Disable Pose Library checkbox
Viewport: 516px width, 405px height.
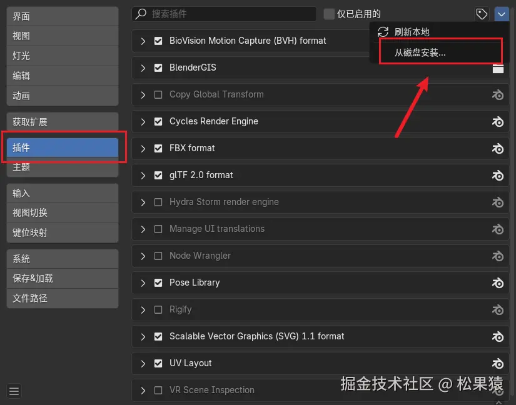[158, 283]
